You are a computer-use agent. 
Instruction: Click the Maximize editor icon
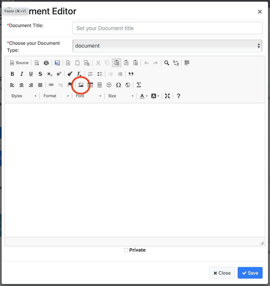167,96
